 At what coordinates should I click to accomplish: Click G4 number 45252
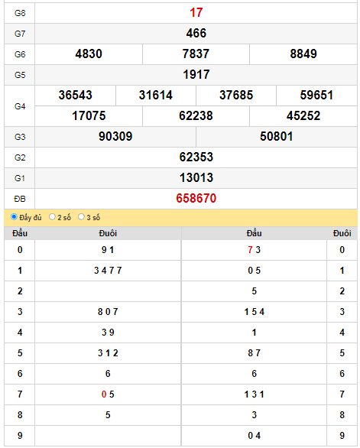pyautogui.click(x=303, y=115)
